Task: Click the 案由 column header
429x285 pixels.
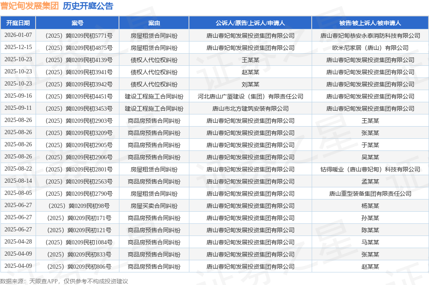Action: (154, 23)
